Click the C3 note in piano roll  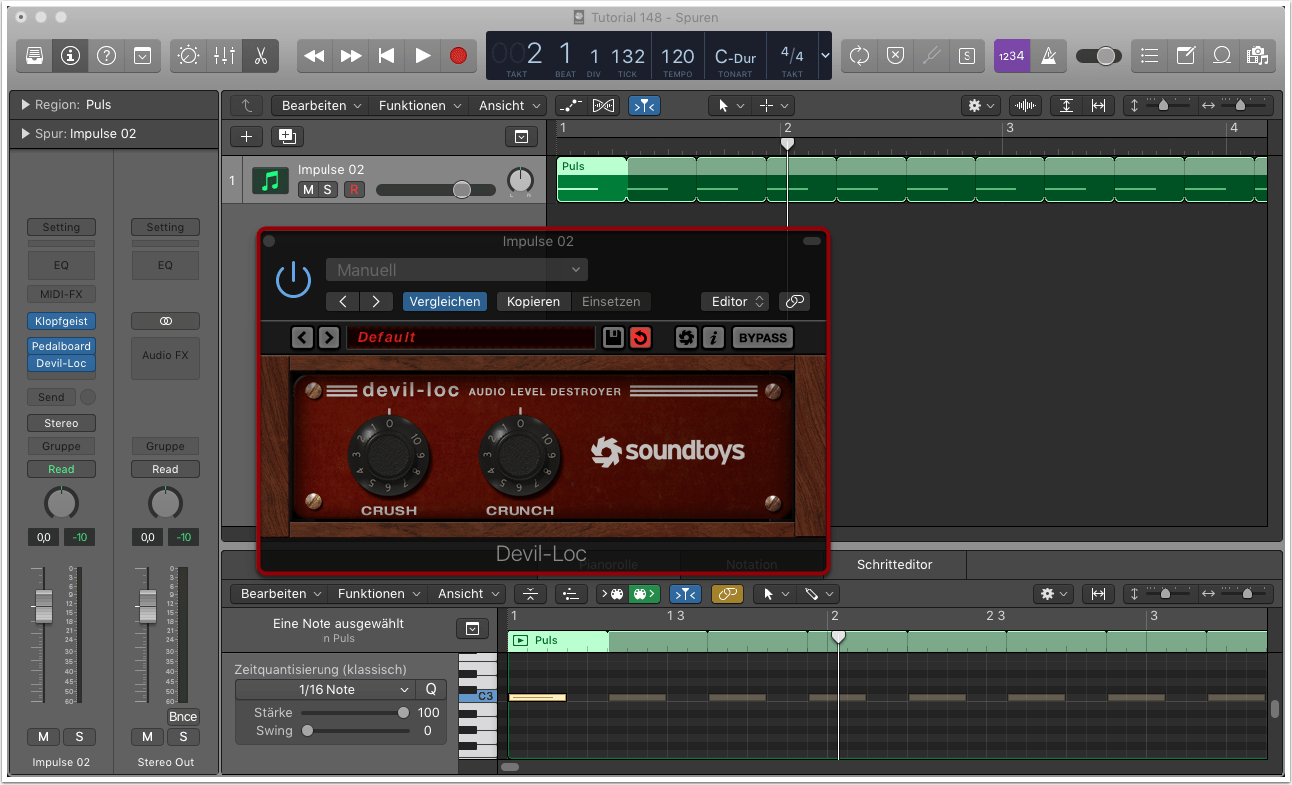click(537, 698)
